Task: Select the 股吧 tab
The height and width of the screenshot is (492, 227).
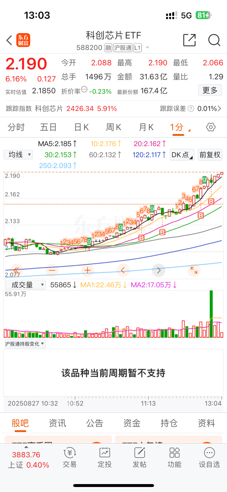Action: [20, 423]
